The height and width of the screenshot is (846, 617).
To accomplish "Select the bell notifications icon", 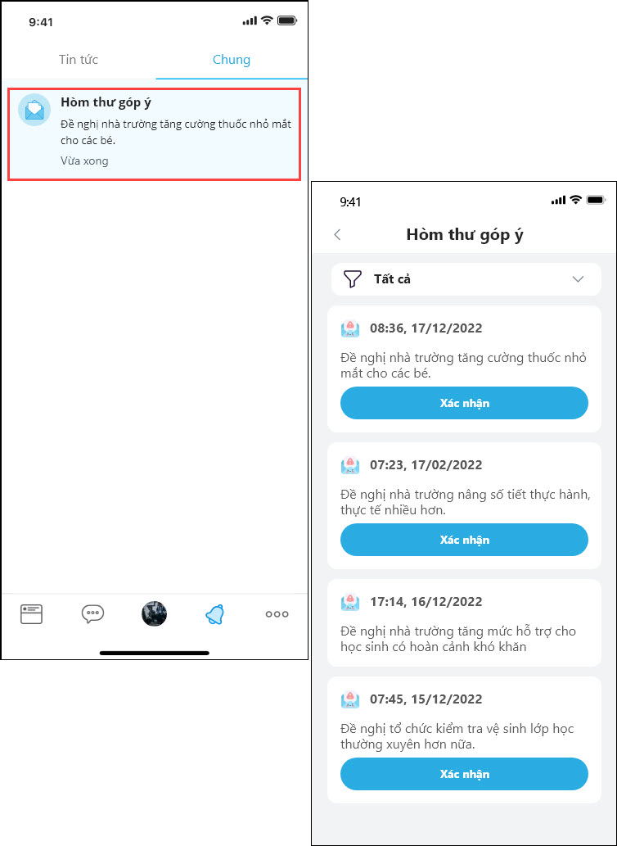I will tap(215, 614).
